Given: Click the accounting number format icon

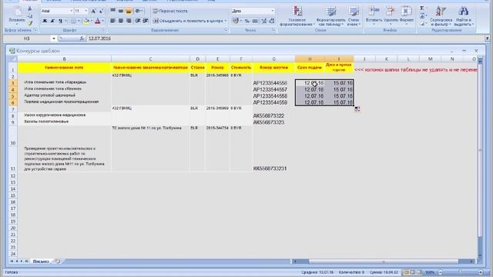Looking at the screenshot, I should pos(236,21).
